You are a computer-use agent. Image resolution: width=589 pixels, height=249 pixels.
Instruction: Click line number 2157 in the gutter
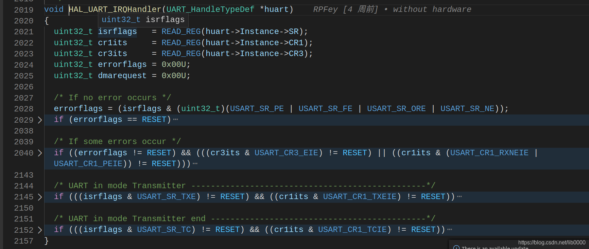24,241
